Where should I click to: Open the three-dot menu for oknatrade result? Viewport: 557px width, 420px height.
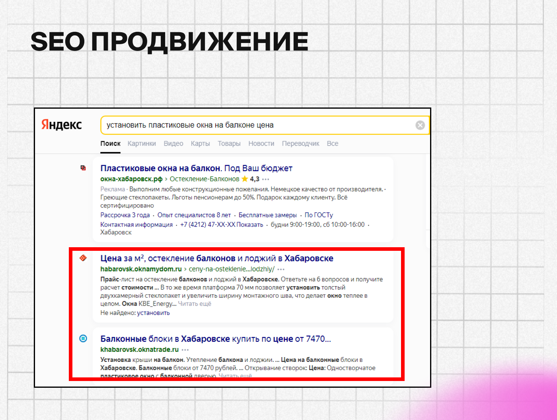185,350
